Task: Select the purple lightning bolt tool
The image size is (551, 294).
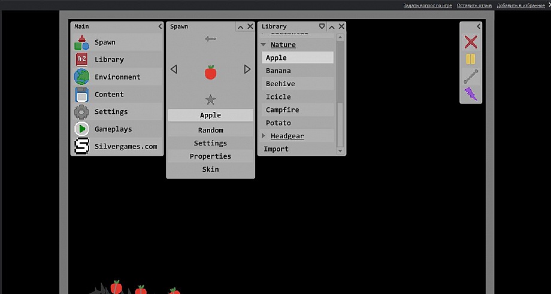Action: point(471,94)
